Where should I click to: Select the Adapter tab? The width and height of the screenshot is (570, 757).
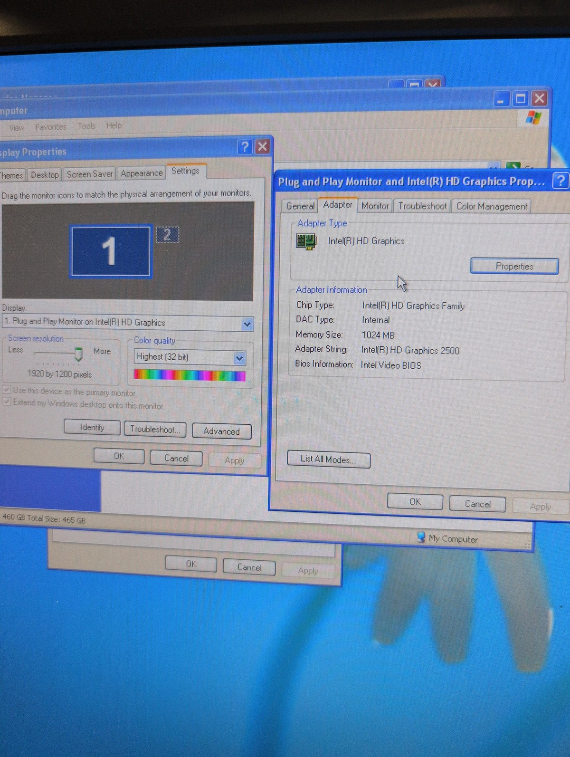338,205
